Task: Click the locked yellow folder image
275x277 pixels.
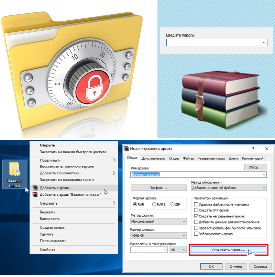Action: (x=71, y=70)
